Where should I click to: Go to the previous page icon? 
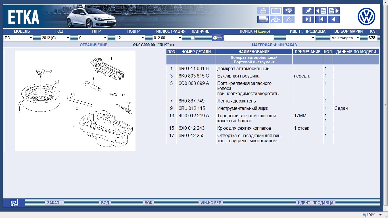tap(321, 11)
